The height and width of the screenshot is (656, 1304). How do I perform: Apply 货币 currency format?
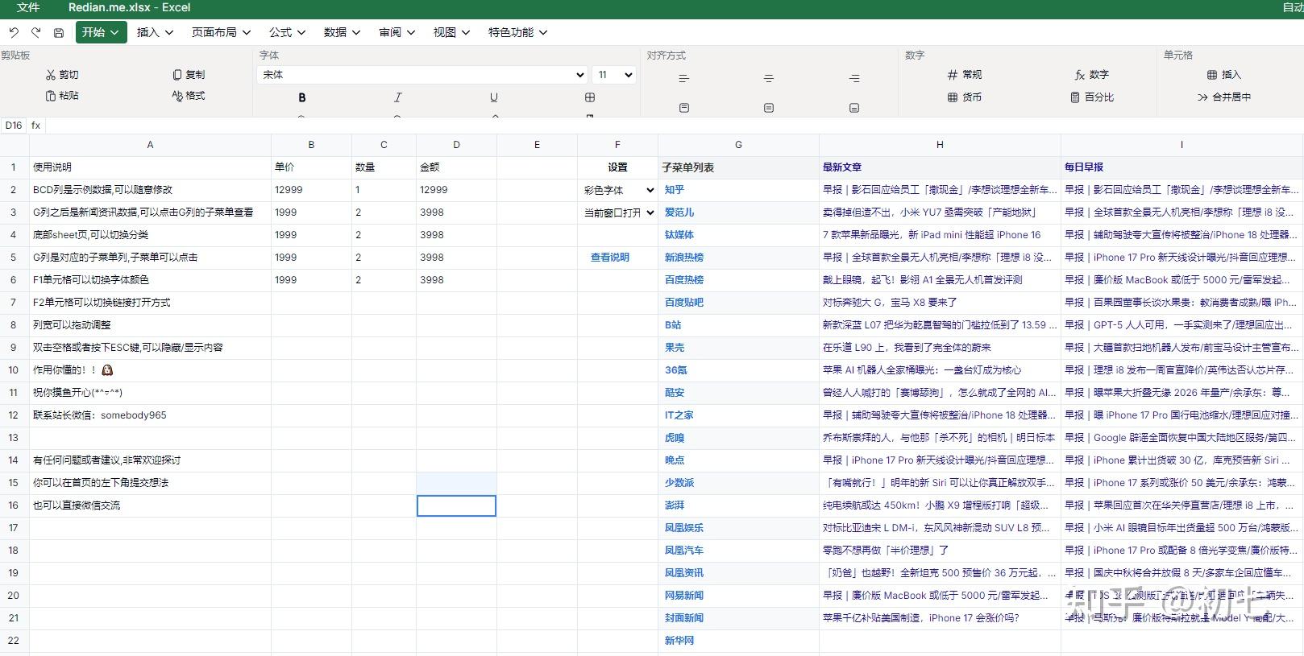pyautogui.click(x=965, y=97)
